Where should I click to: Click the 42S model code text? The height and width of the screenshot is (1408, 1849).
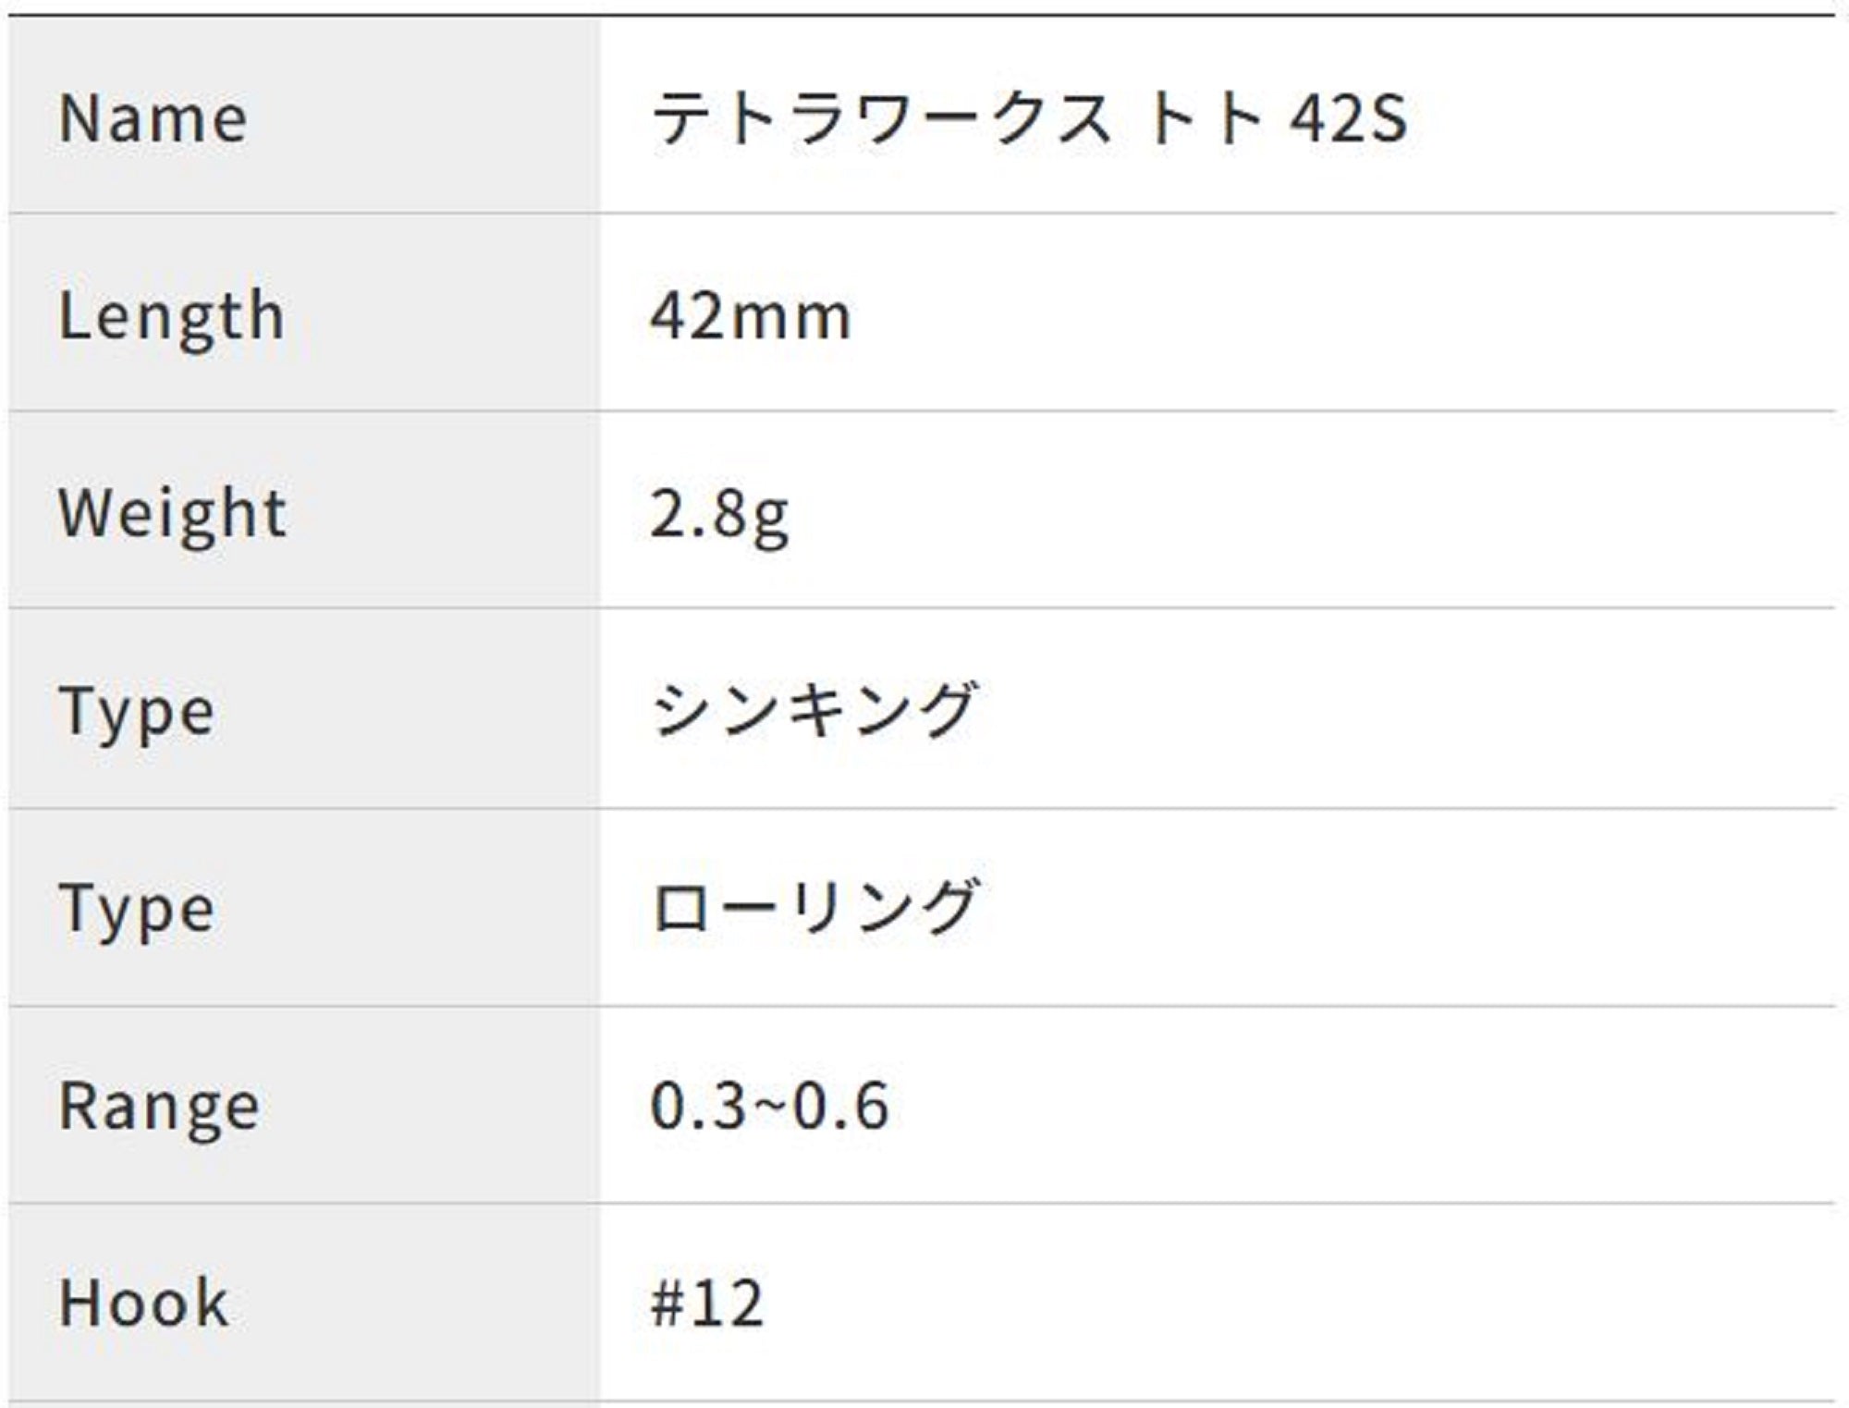click(x=1349, y=118)
